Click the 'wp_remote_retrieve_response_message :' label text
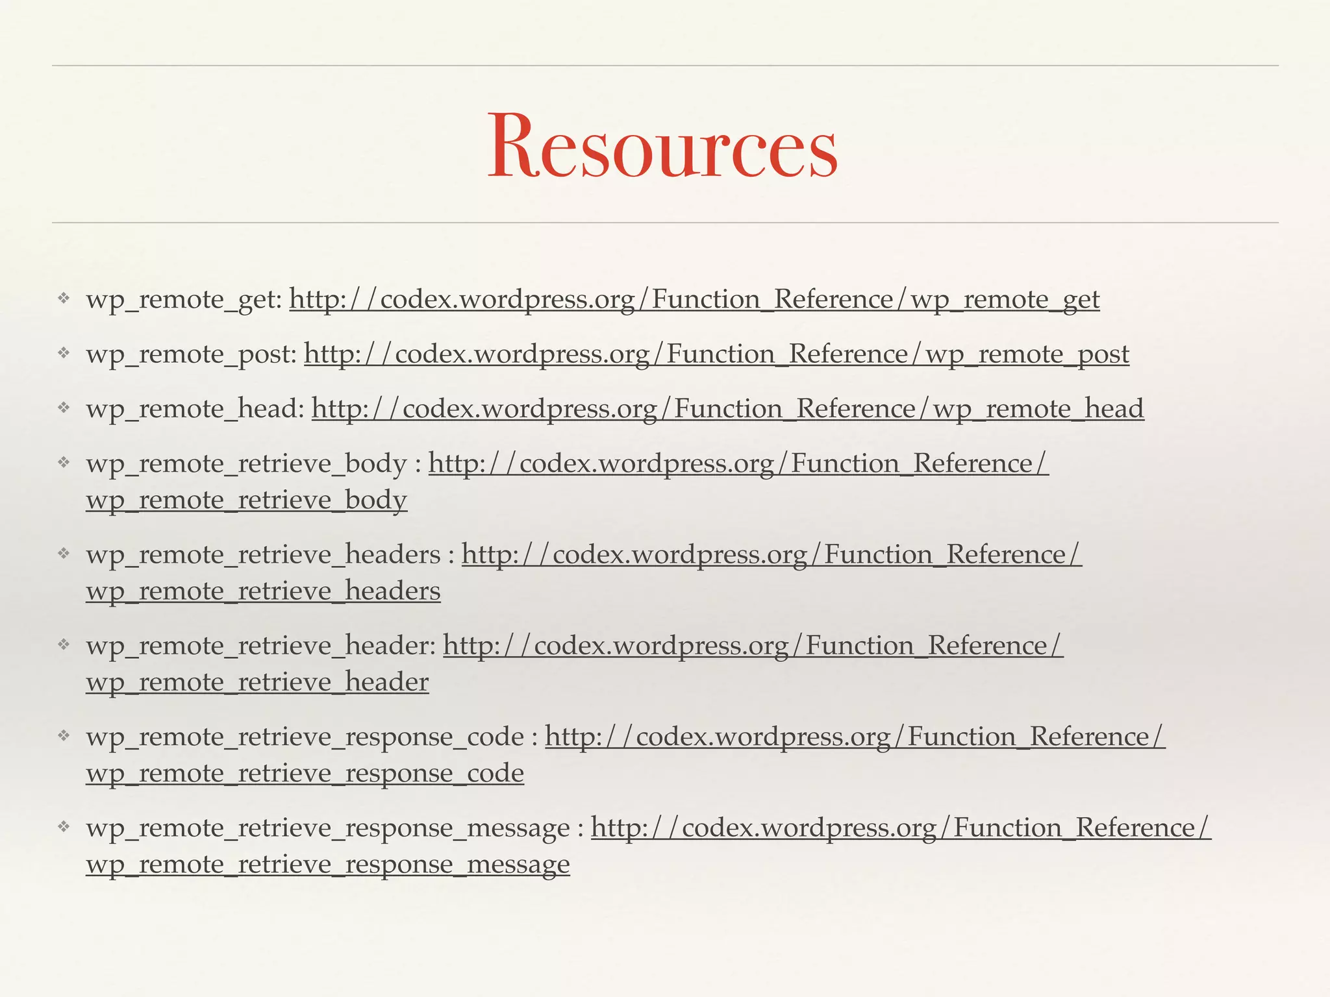The height and width of the screenshot is (997, 1330). coord(334,828)
